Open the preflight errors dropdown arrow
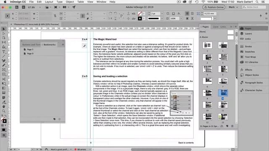The image size is (269, 151). pyautogui.click(x=90, y=149)
